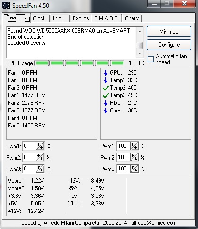Click the CPU Usage bar
198x229 pixels.
[x=79, y=63]
